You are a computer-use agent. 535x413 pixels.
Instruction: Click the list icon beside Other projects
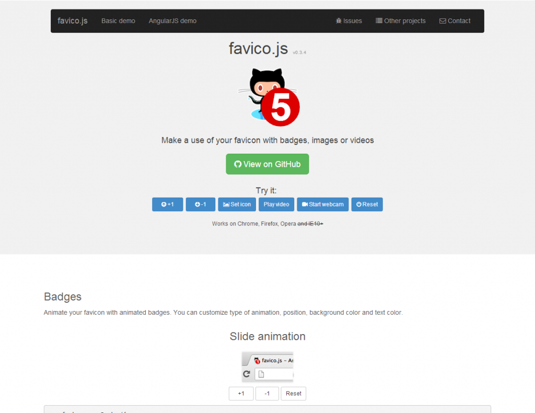point(378,21)
